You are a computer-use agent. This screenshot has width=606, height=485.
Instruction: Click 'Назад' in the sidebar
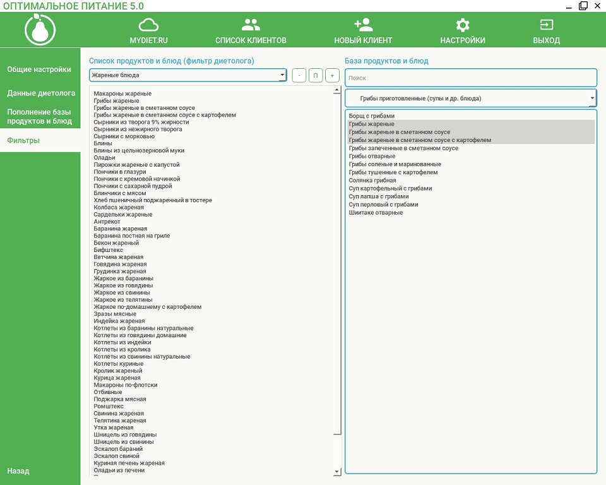[18, 470]
